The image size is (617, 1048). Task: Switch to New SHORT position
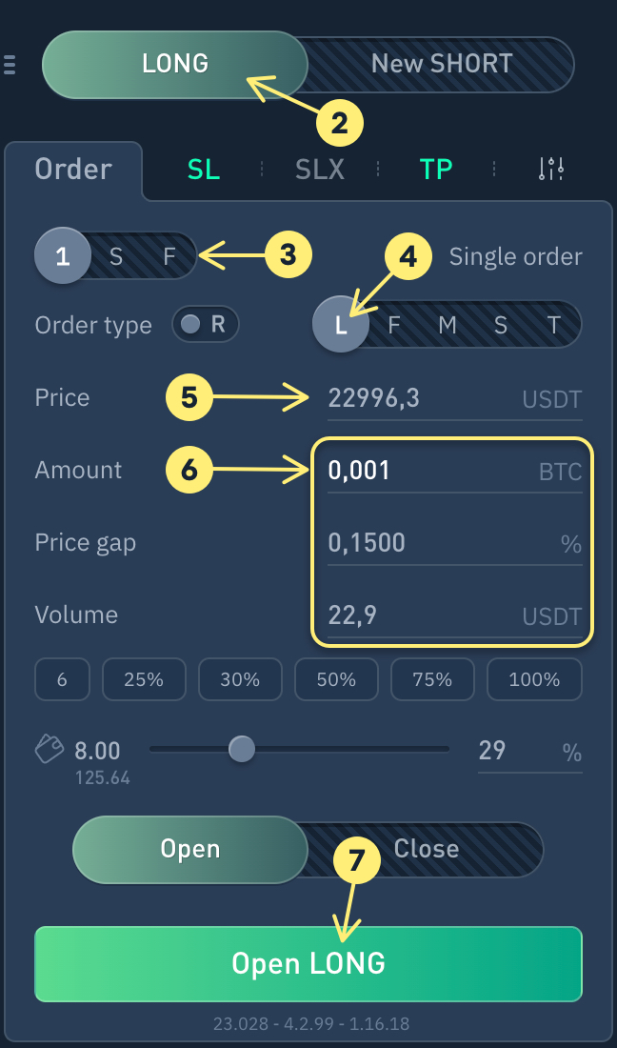(442, 65)
